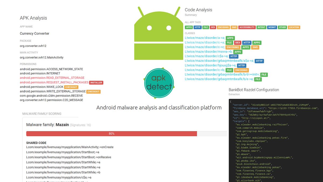
Task: Select HTTP tag in All App Tags row
Action: coord(198,27)
